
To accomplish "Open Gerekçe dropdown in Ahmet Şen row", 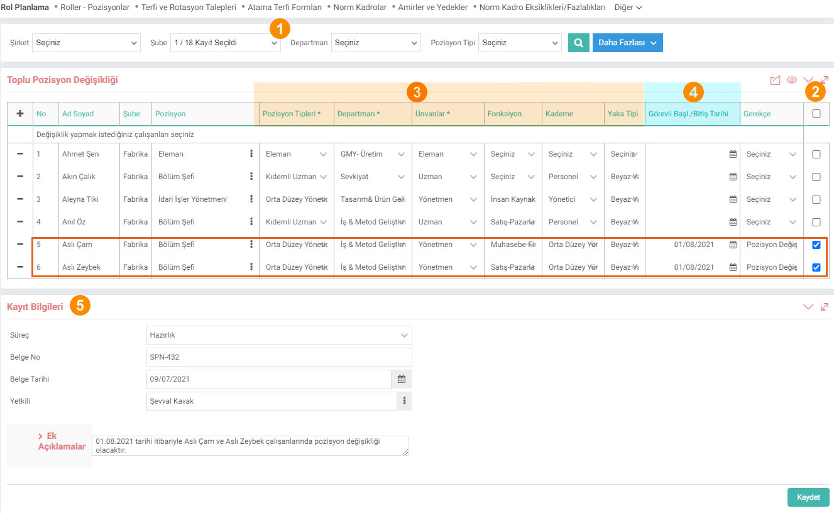I will [x=772, y=154].
